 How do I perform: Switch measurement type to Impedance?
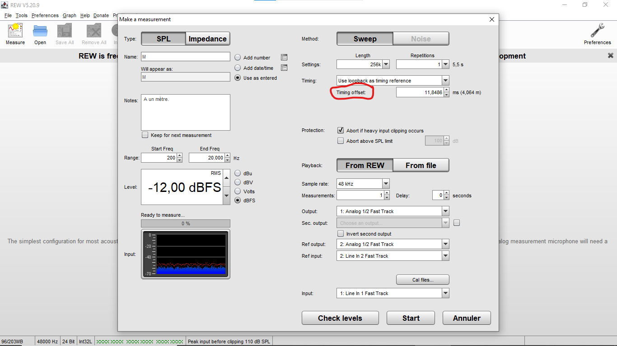[x=208, y=39]
